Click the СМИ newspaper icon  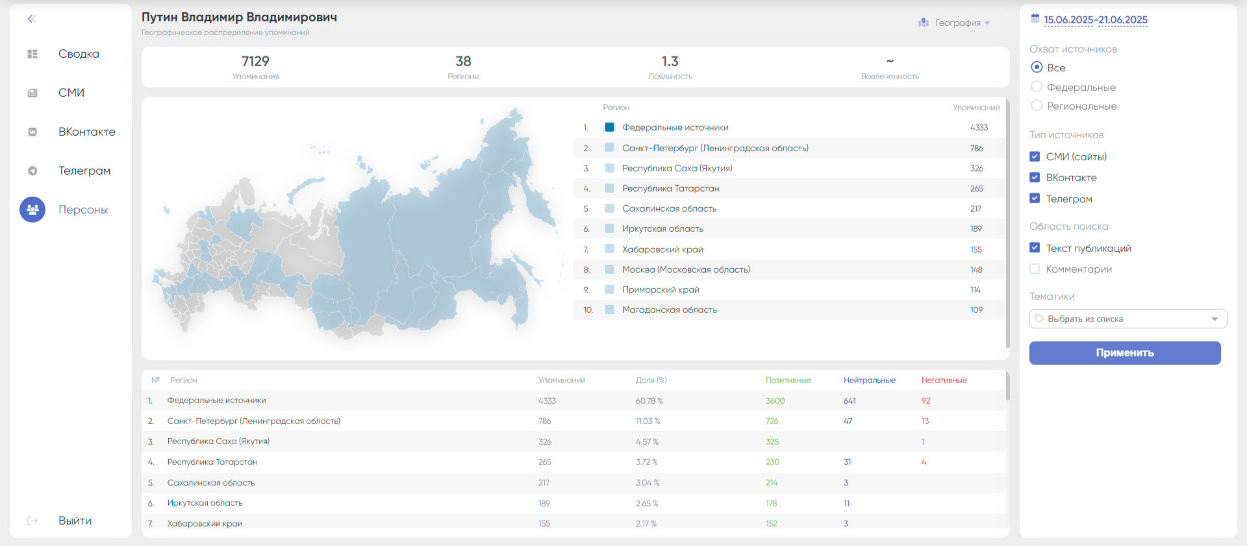click(32, 93)
